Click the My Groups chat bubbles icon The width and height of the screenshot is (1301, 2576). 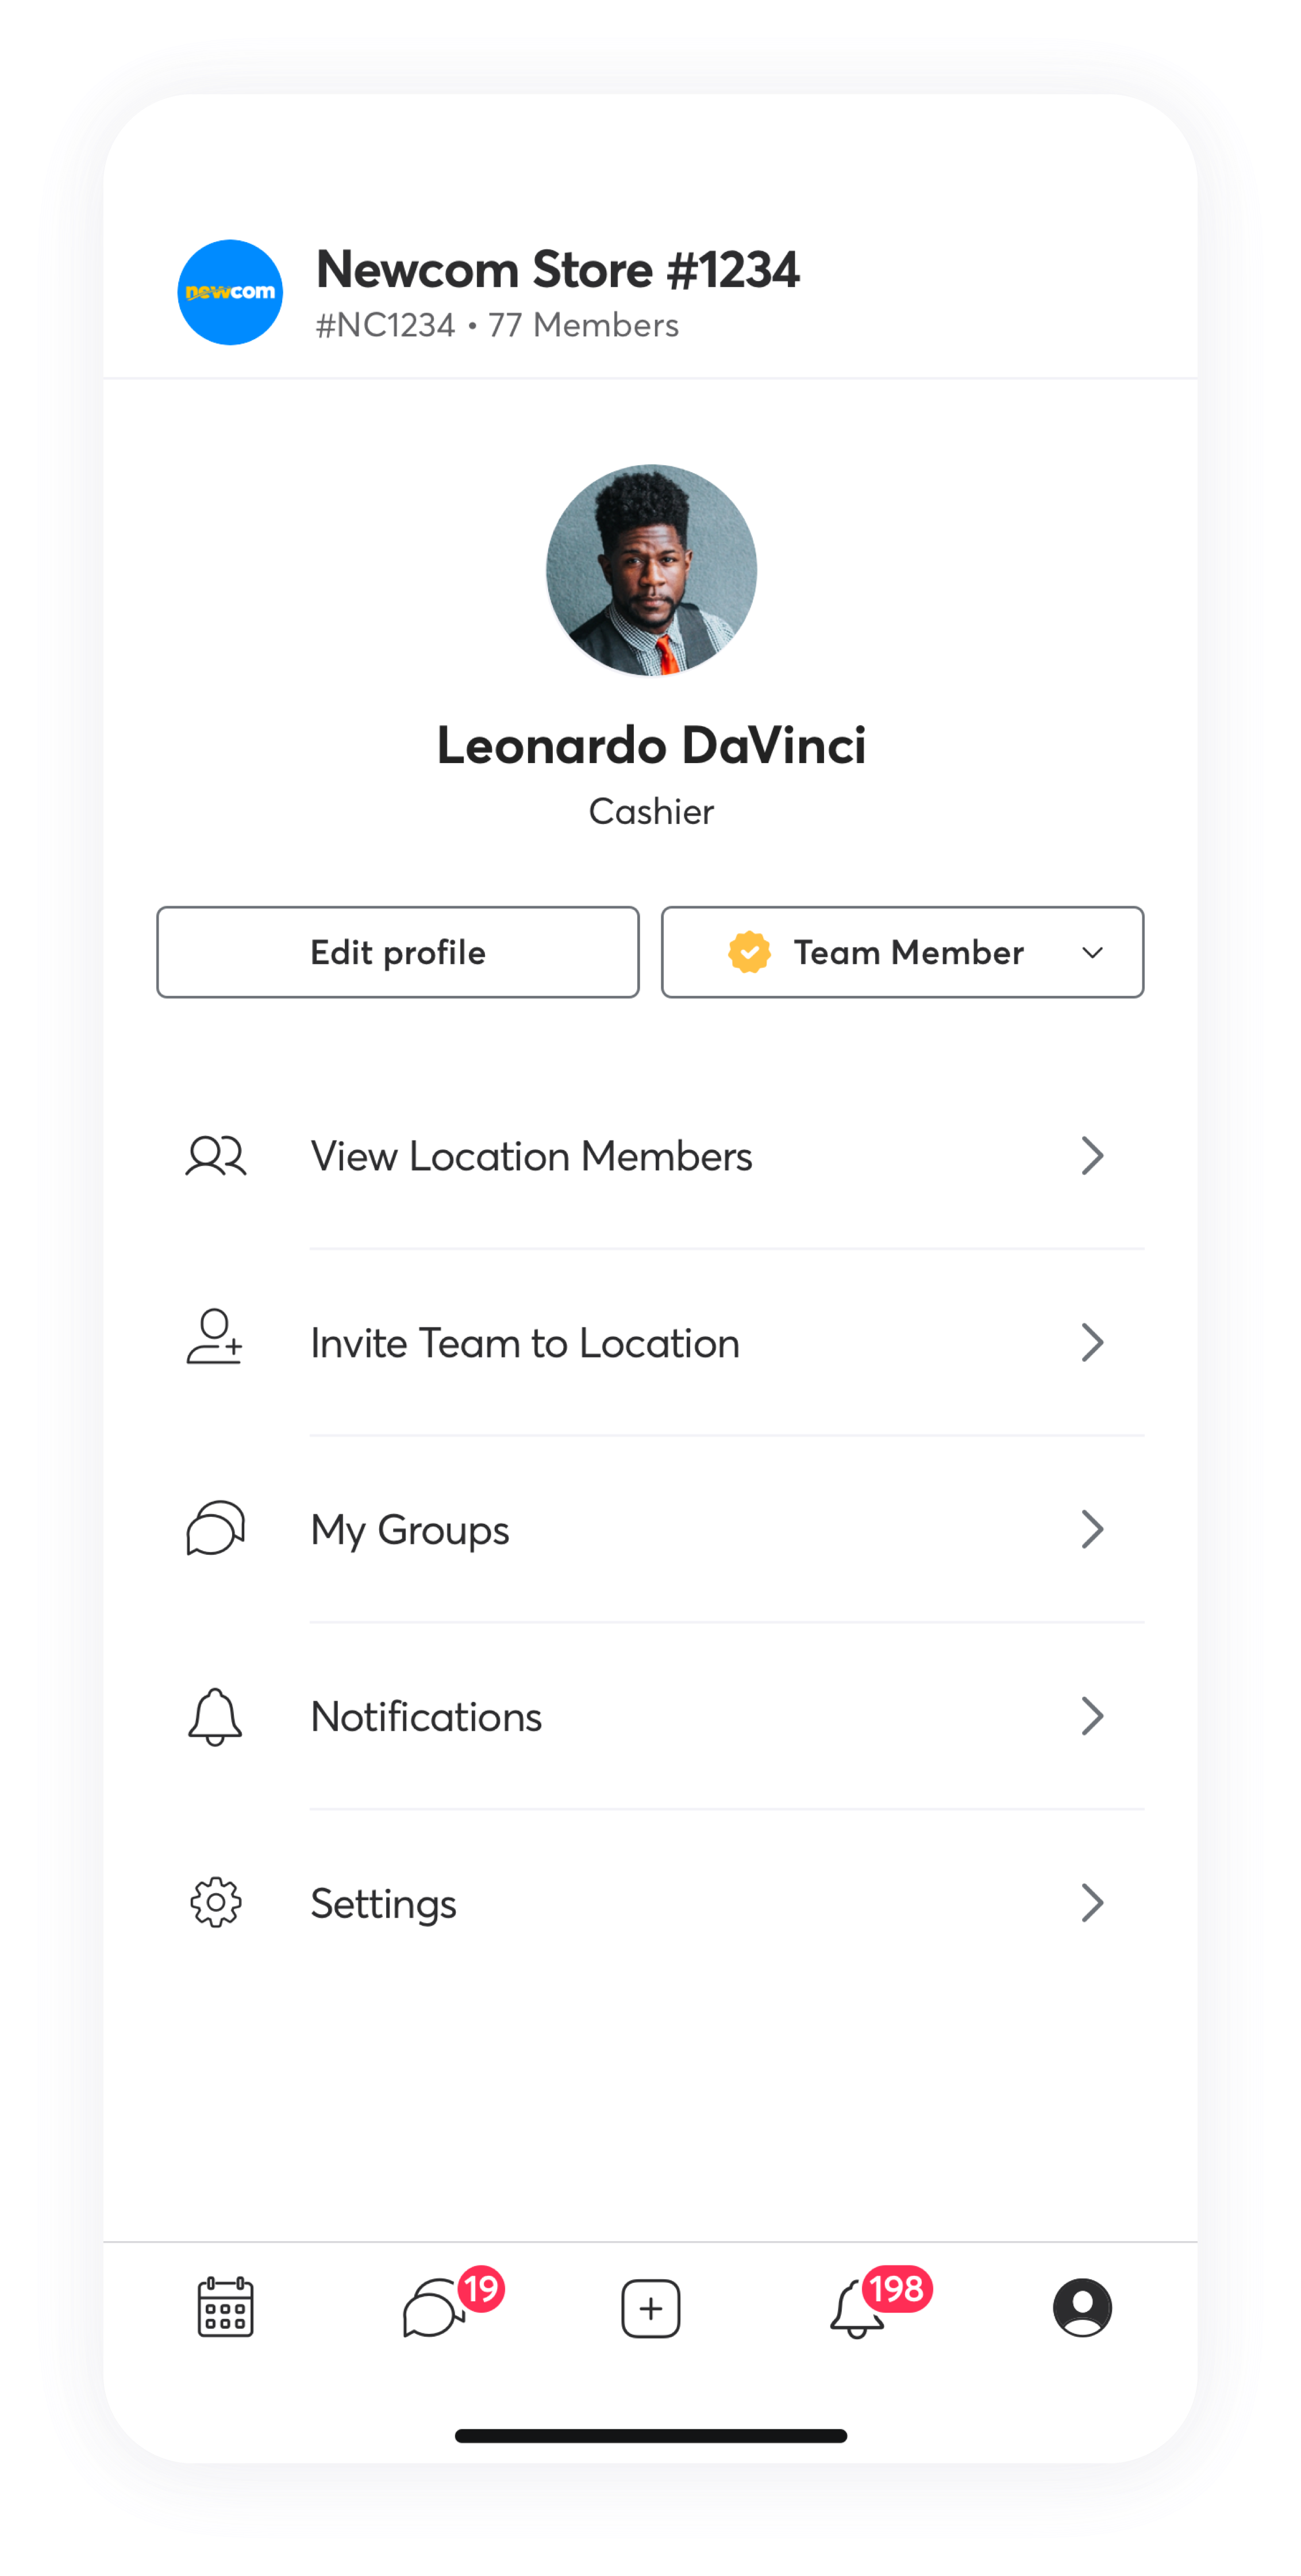pyautogui.click(x=216, y=1528)
